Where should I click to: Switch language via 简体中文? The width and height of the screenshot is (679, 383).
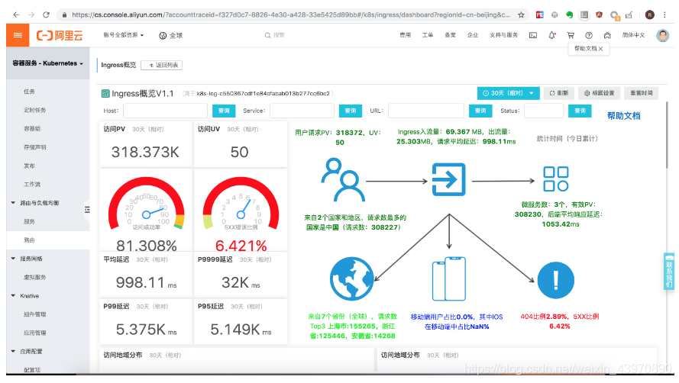pos(633,35)
